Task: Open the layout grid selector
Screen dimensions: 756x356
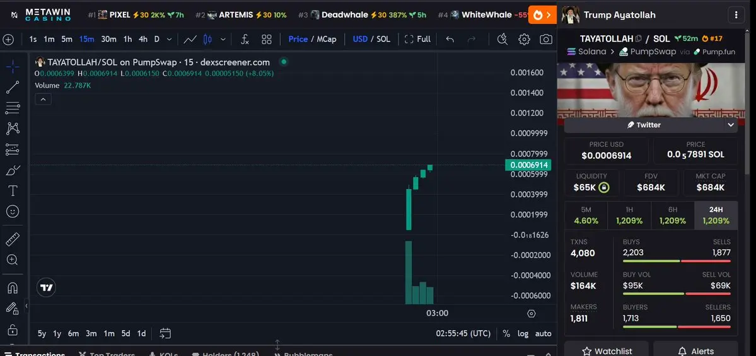Action: pyautogui.click(x=267, y=40)
